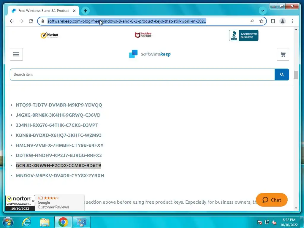Viewport: 304px width, 228px height.
Task: Bookmark this page with the star icon
Action: pos(261,21)
